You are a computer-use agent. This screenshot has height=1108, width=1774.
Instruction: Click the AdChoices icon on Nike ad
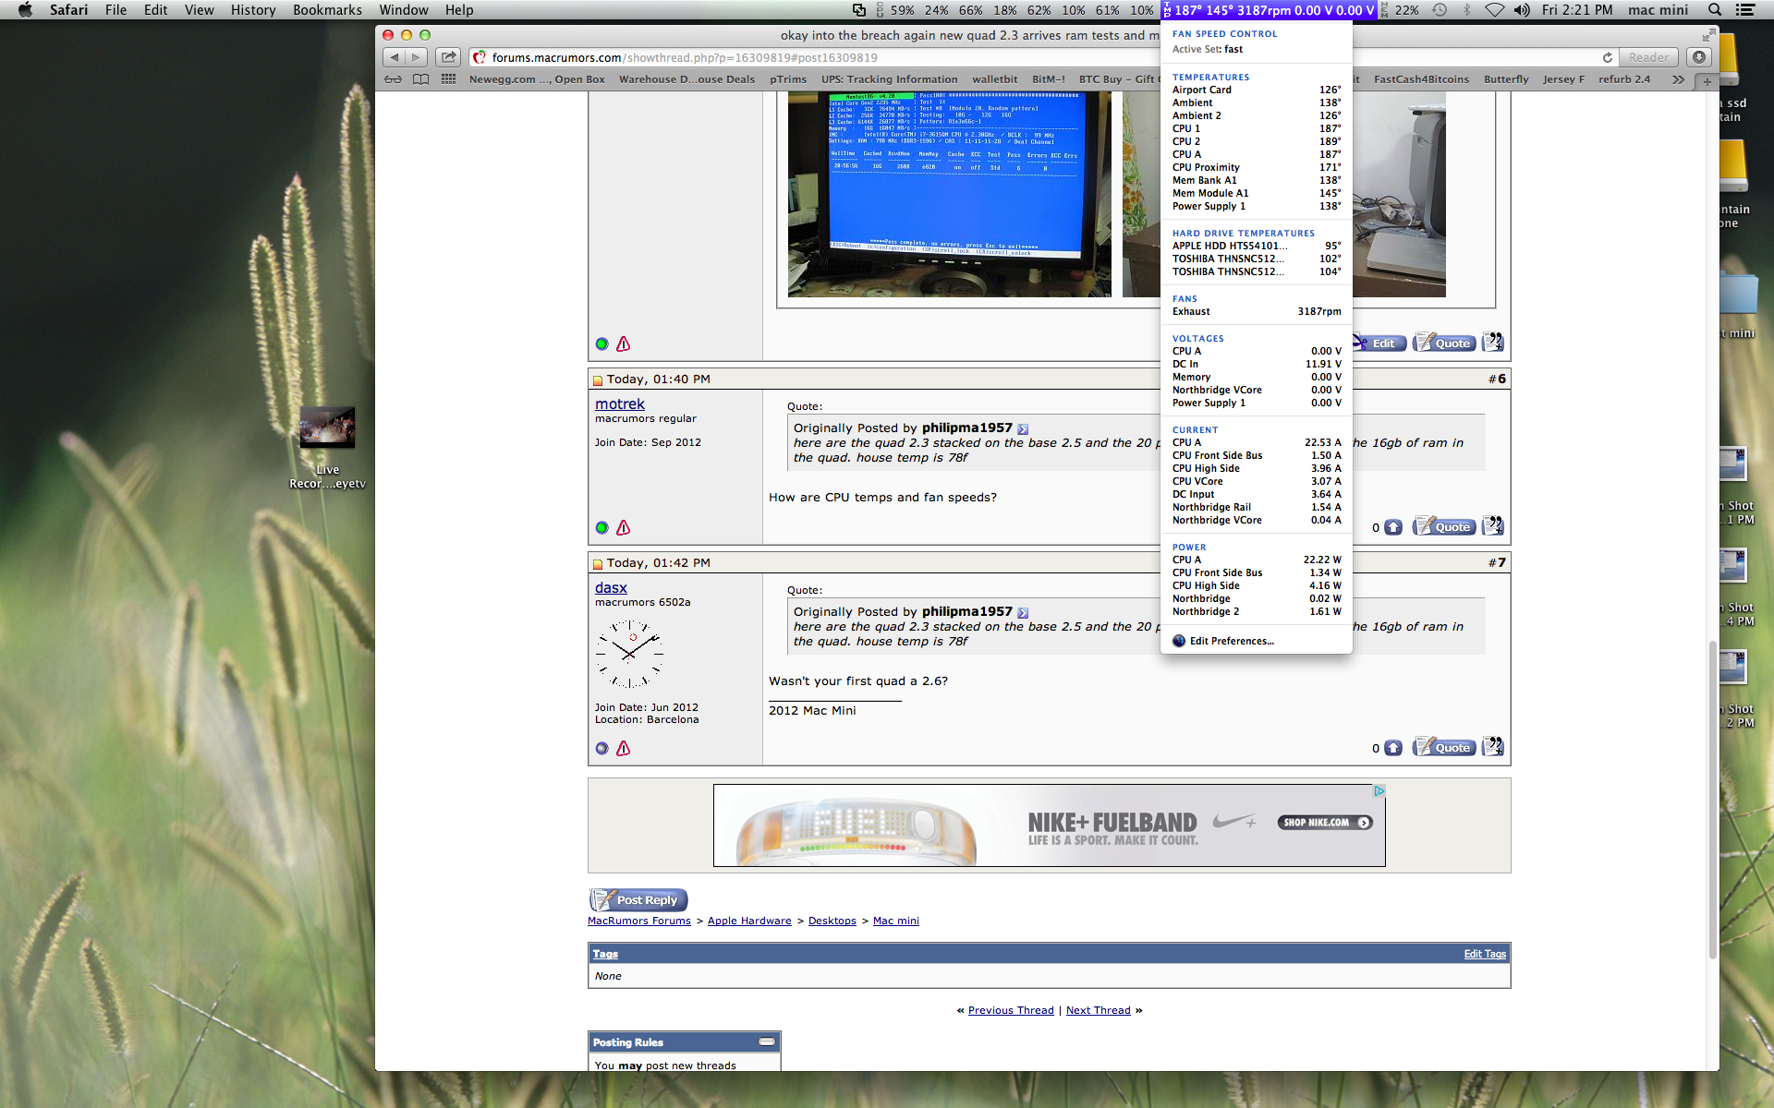[x=1379, y=791]
